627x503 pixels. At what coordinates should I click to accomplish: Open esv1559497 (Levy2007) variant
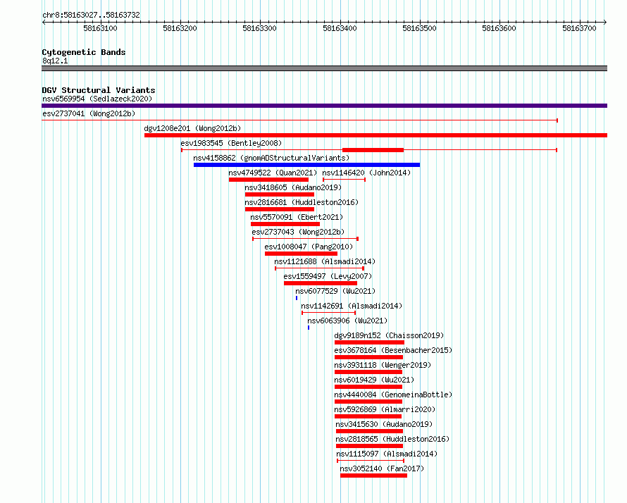pyautogui.click(x=328, y=276)
